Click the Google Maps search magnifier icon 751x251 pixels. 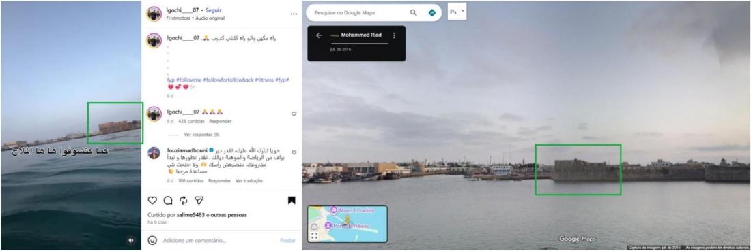pyautogui.click(x=413, y=13)
